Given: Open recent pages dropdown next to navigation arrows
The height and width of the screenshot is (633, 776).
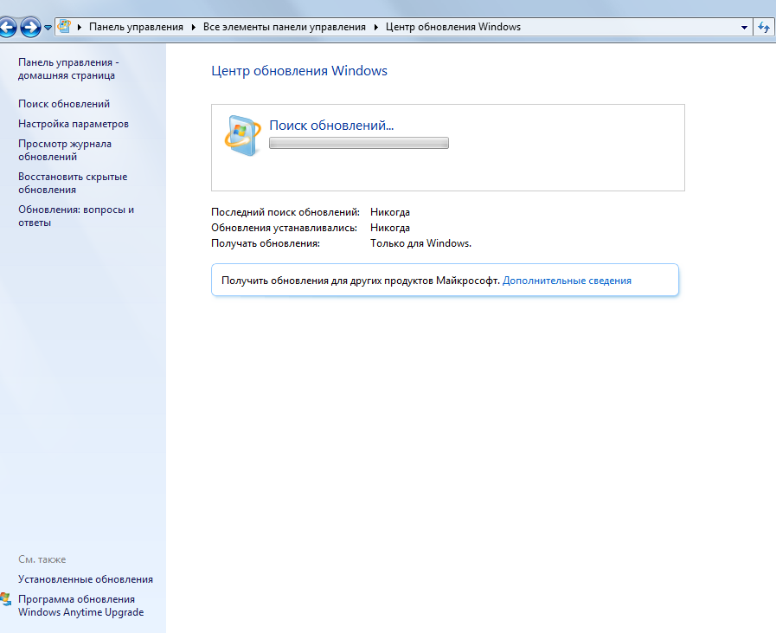Looking at the screenshot, I should (48, 28).
